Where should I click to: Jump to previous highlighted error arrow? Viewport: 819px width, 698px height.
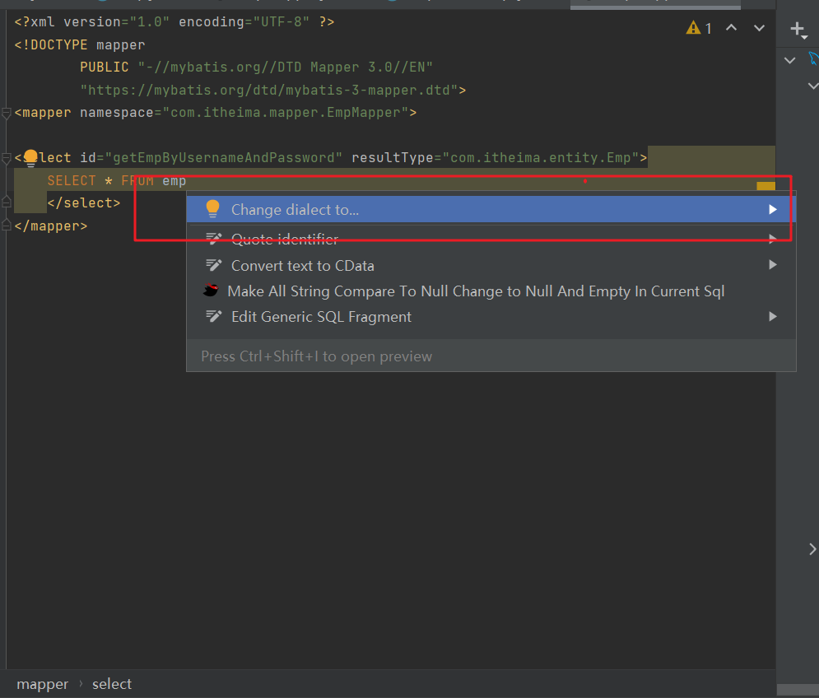point(731,29)
